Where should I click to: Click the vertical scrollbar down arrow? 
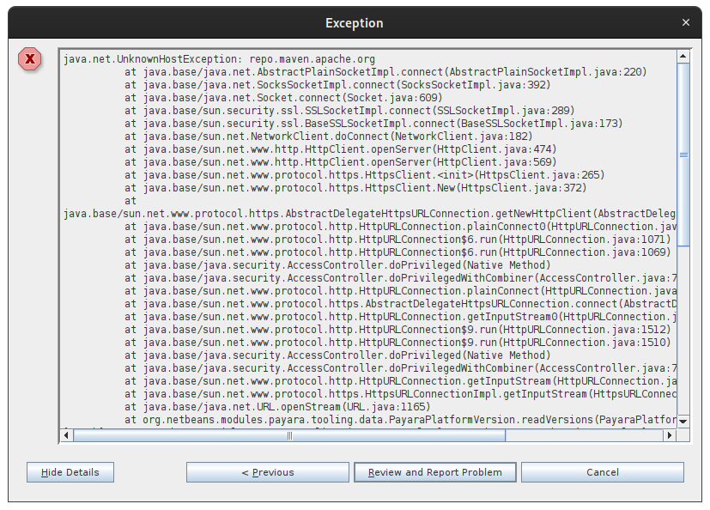click(684, 420)
